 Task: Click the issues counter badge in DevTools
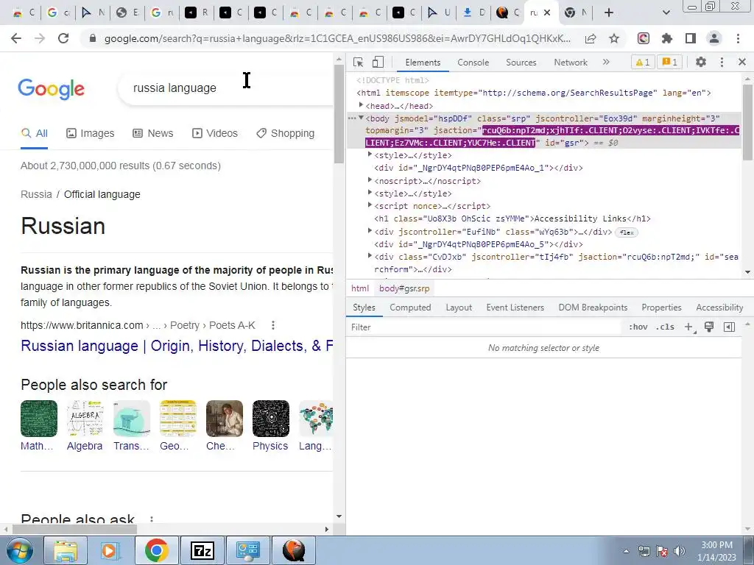click(x=670, y=62)
